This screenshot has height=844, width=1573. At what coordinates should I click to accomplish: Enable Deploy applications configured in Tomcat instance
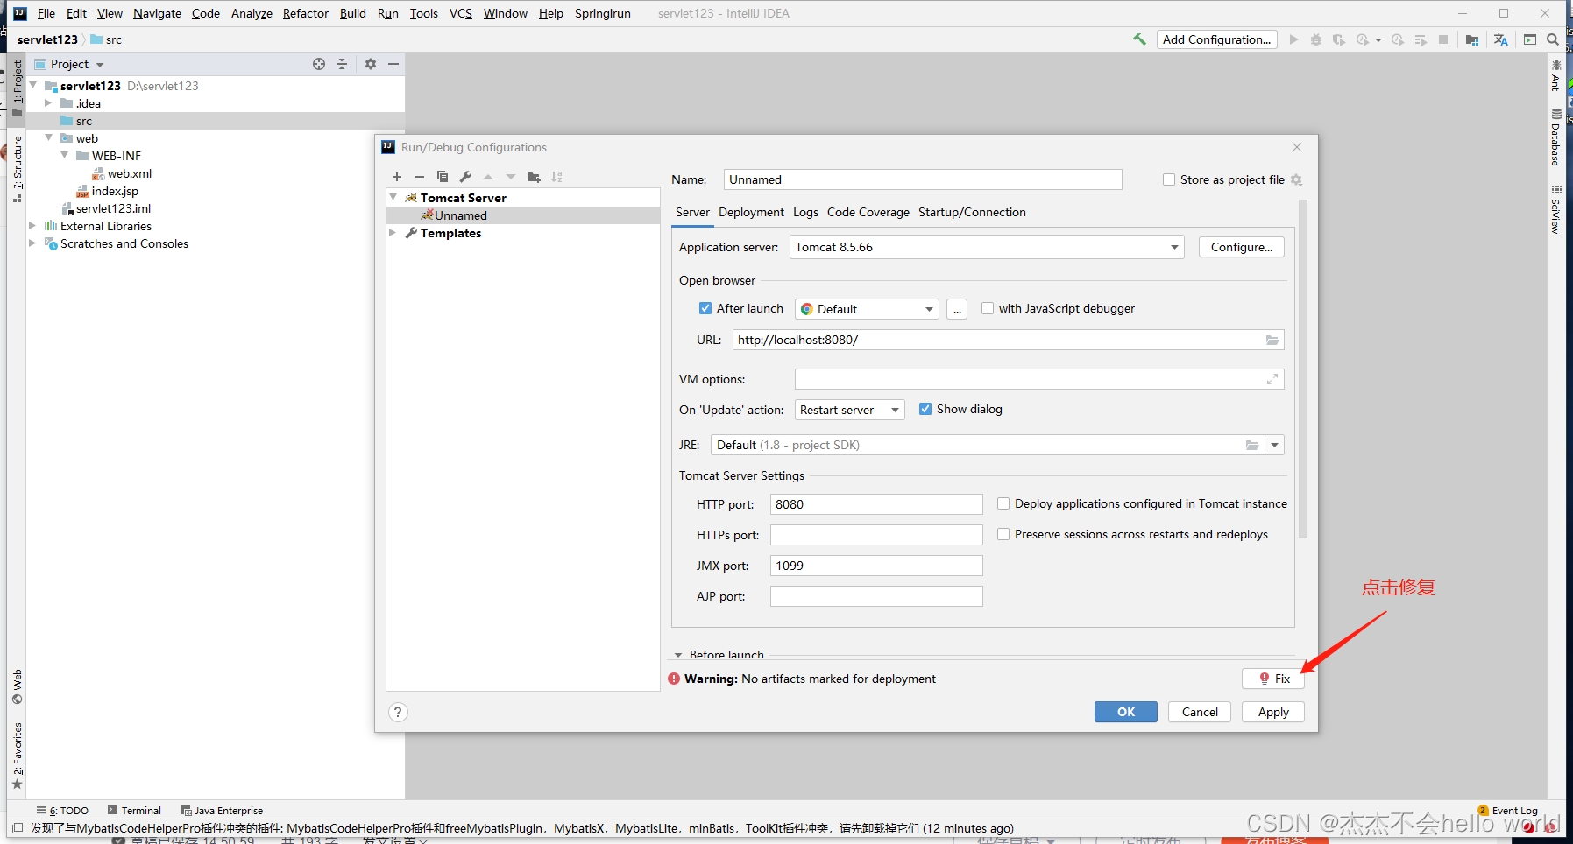[1003, 503]
